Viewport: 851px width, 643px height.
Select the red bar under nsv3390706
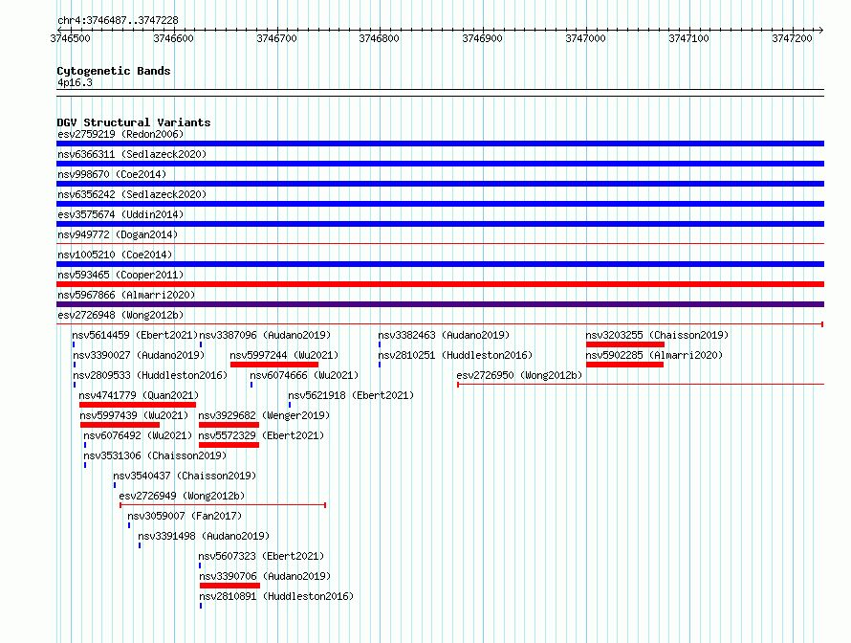[230, 586]
